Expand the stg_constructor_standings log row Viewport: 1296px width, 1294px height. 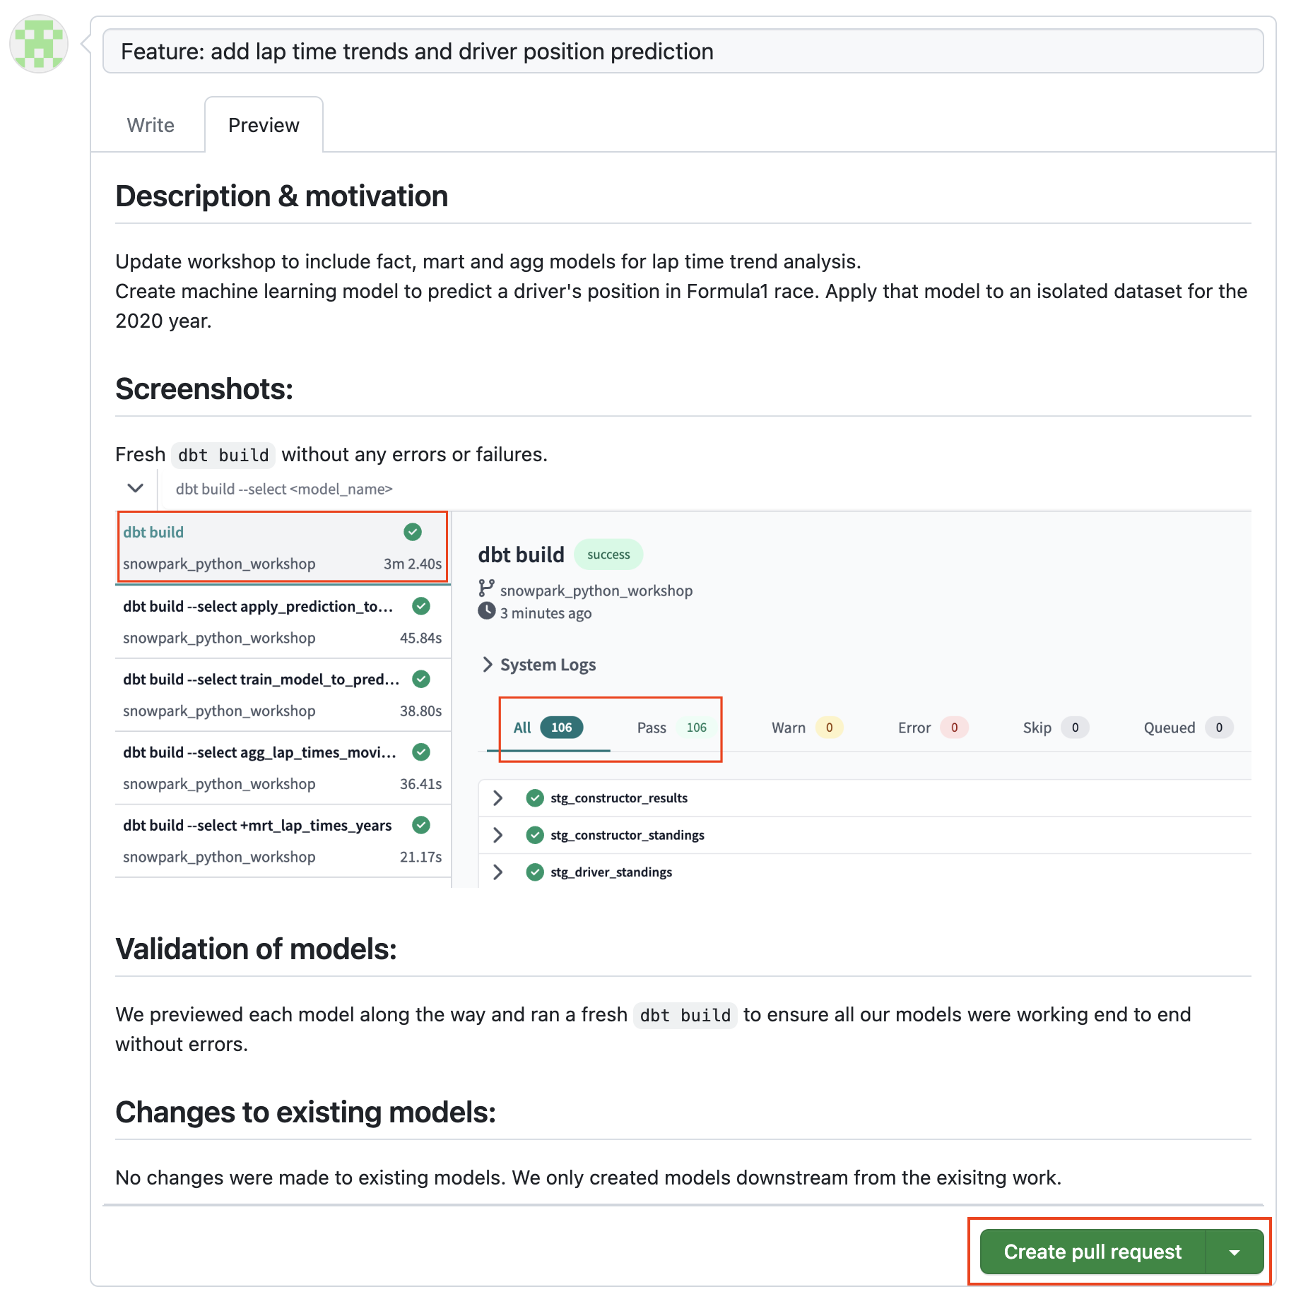[498, 835]
